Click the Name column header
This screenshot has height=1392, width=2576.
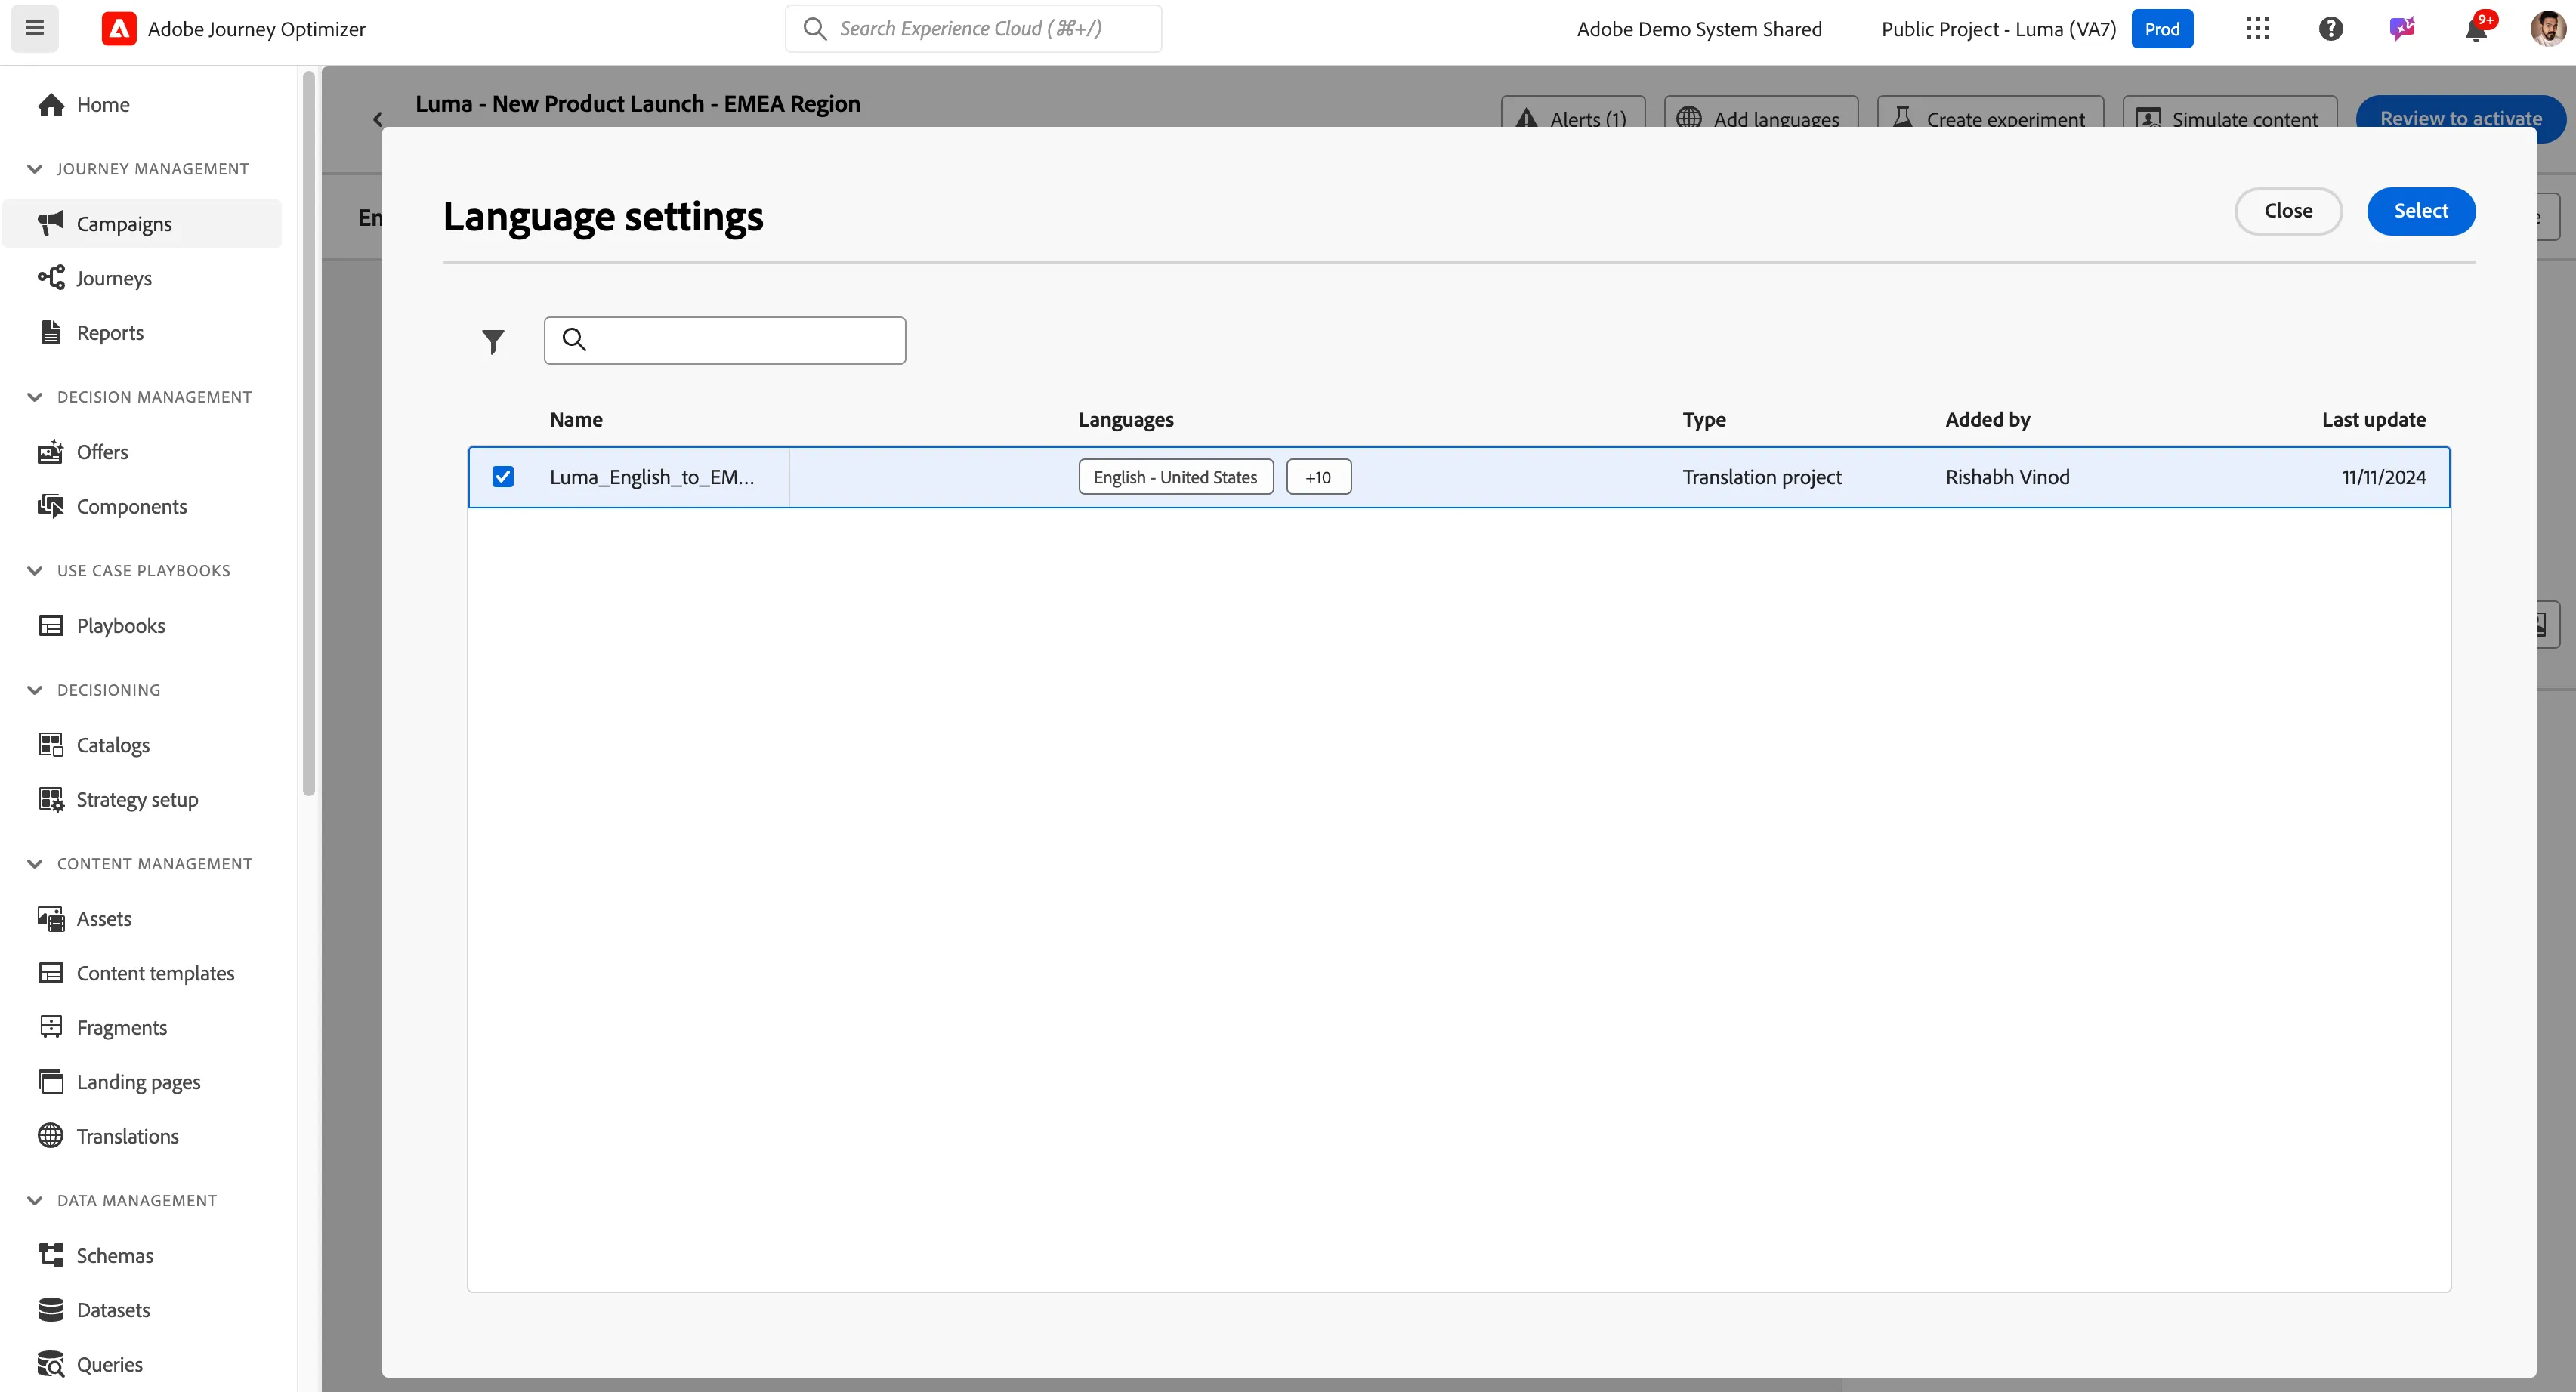point(576,420)
